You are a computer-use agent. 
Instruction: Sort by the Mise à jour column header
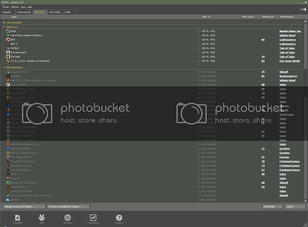(248, 17)
